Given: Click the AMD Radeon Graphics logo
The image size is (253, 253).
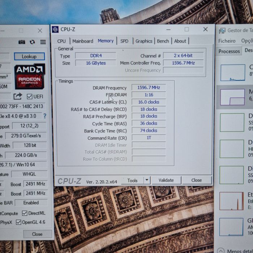Looking at the screenshot, I should point(30,76).
